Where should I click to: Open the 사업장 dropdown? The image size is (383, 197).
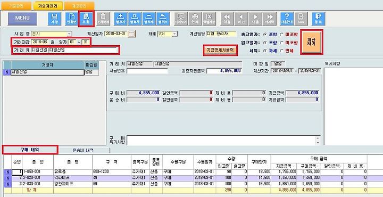pos(69,34)
